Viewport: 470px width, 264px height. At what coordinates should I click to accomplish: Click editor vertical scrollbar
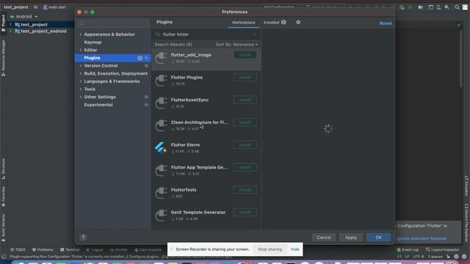(461, 59)
